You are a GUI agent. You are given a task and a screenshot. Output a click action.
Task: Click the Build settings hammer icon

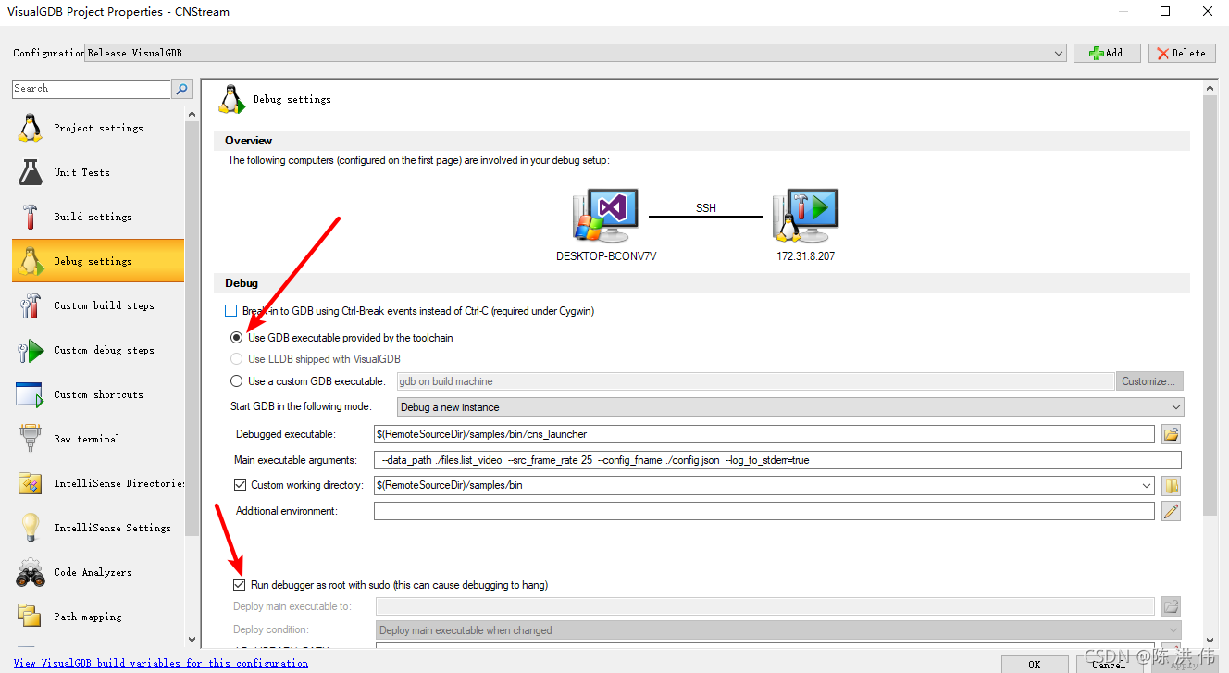click(30, 217)
